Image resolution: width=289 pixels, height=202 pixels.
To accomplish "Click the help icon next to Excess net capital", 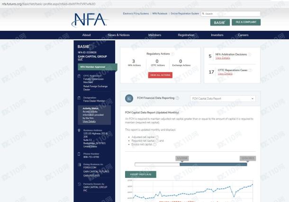I will (x=154, y=145).
